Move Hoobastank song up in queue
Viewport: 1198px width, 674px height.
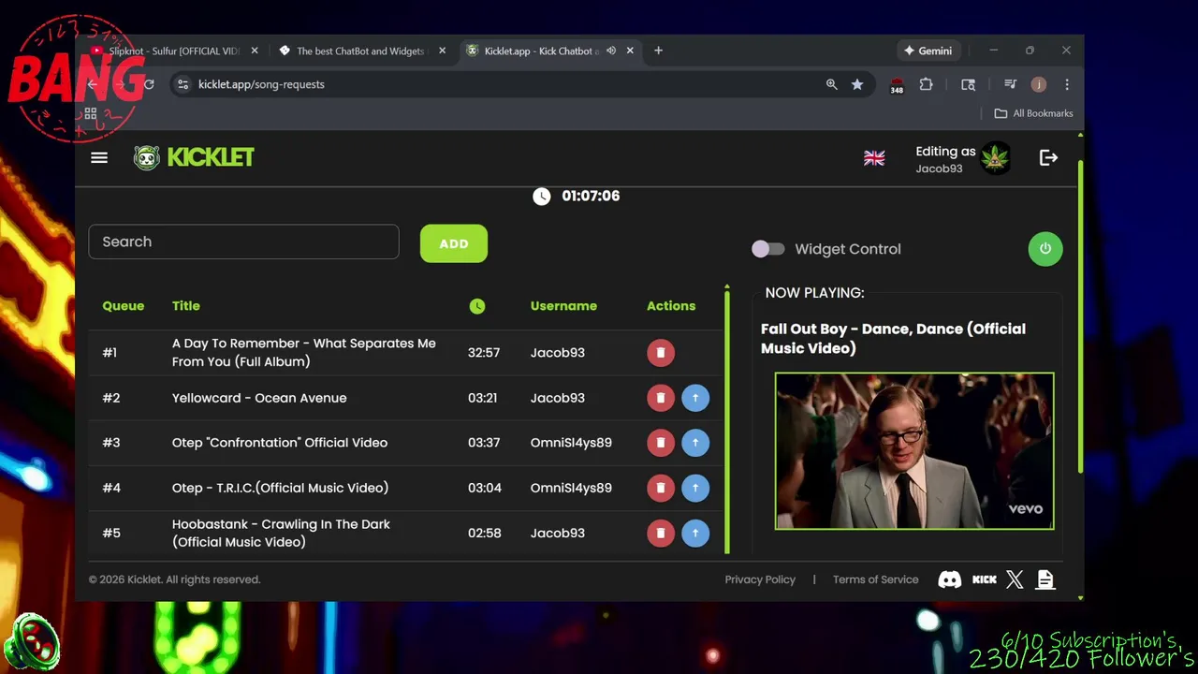pyautogui.click(x=695, y=533)
